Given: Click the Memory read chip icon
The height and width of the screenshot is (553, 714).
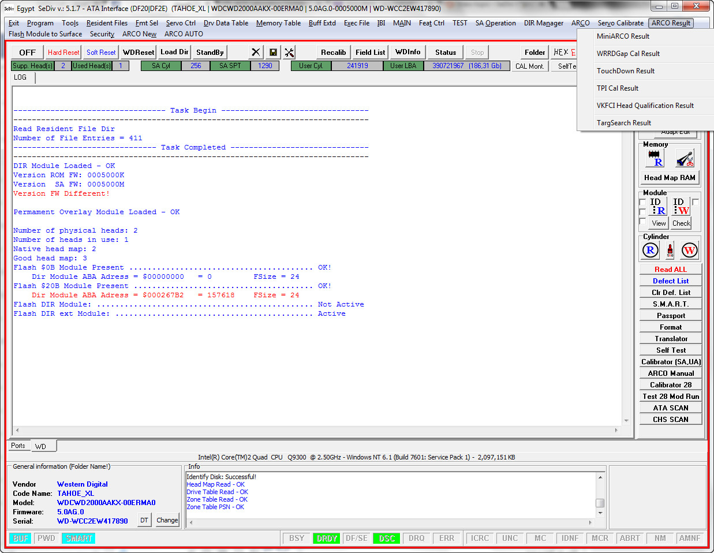Looking at the screenshot, I should click(x=655, y=158).
